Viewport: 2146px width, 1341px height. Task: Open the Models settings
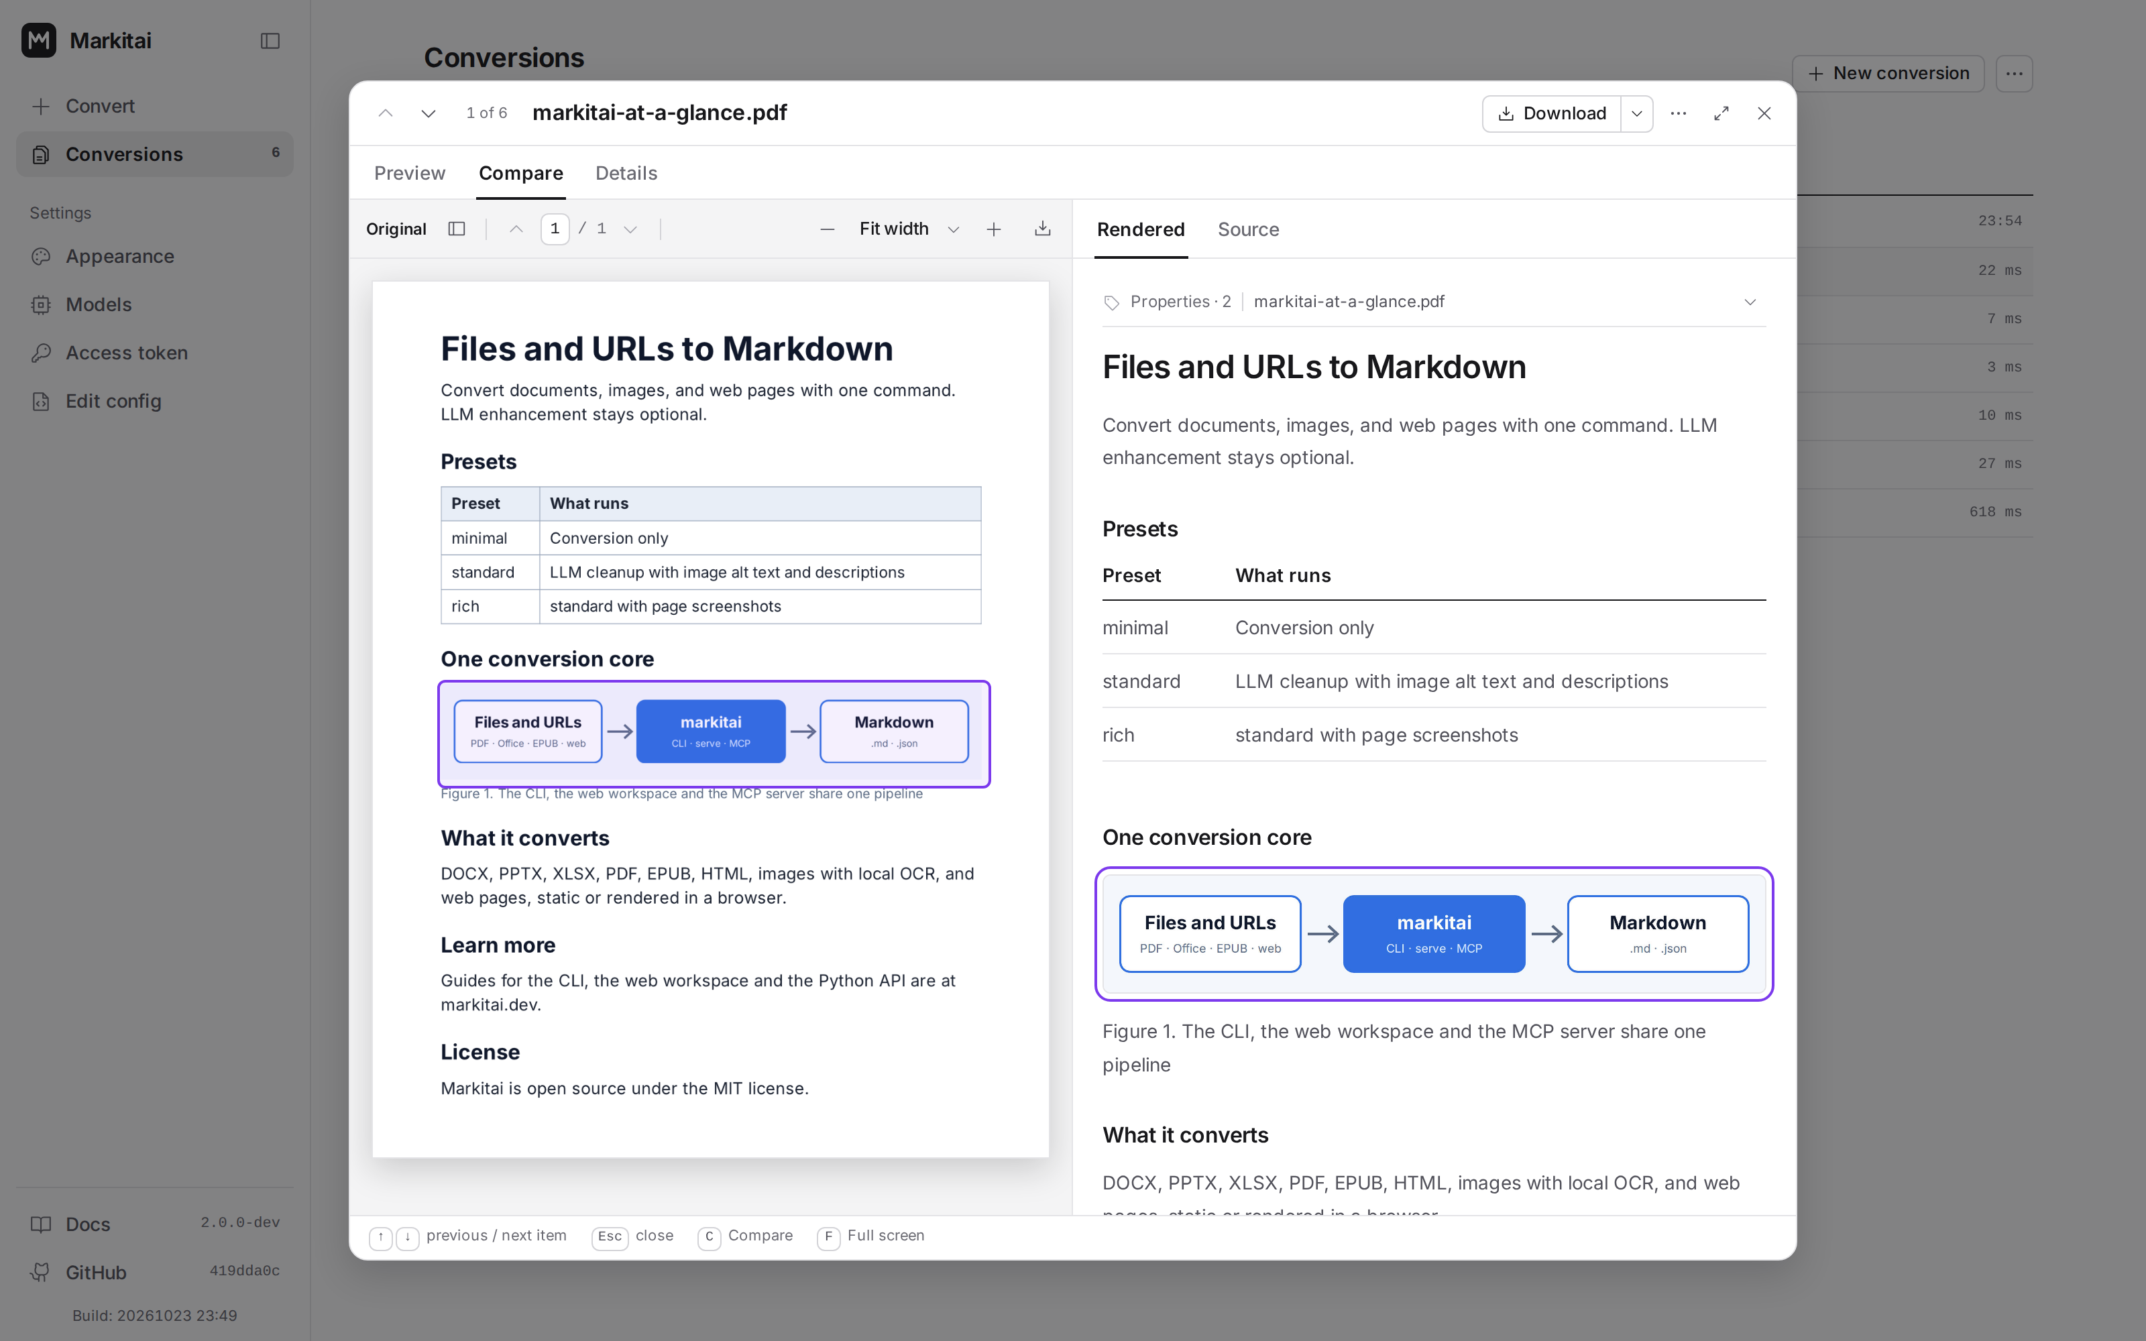click(155, 304)
